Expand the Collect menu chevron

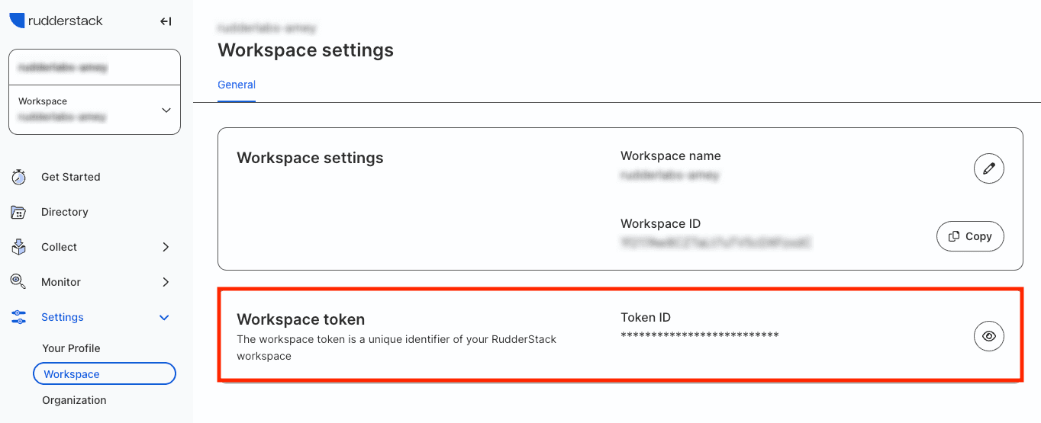point(166,247)
